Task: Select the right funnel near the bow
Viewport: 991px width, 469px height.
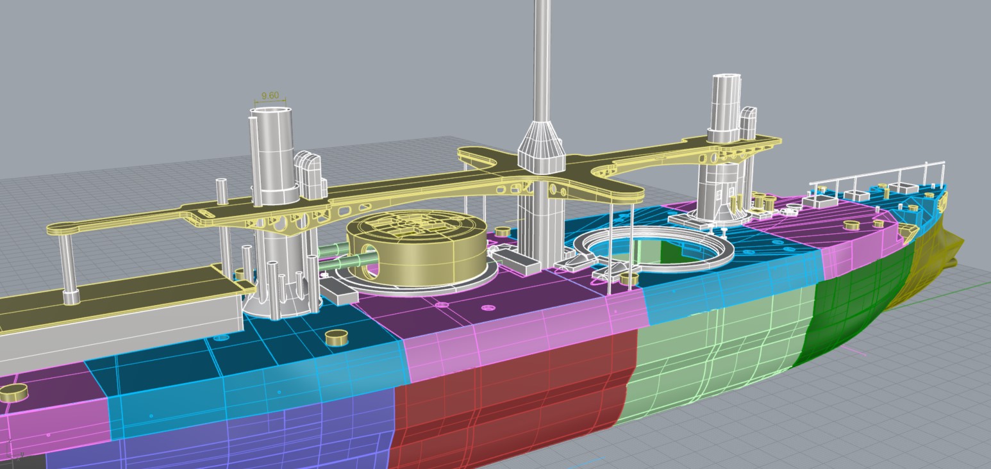Action: tap(726, 103)
